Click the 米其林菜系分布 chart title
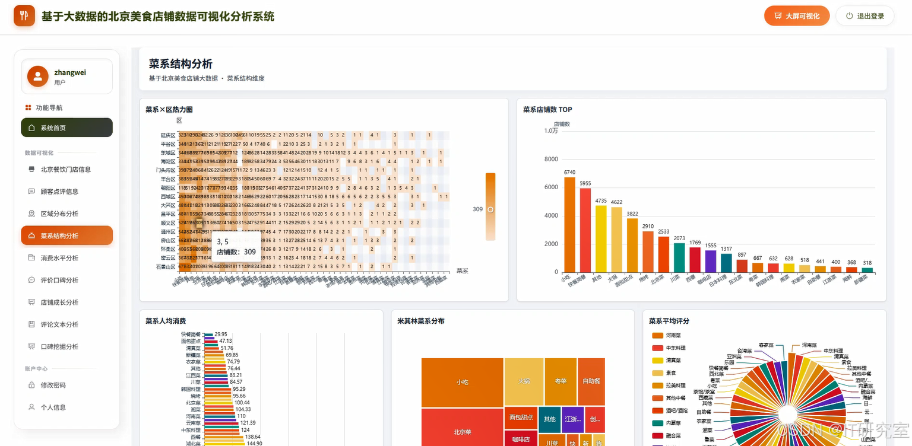 coord(421,321)
